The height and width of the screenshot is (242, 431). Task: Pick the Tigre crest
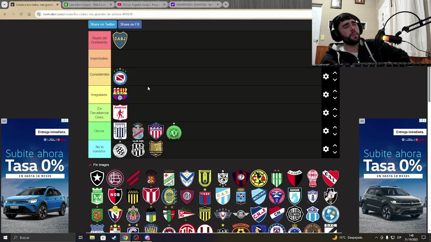tap(205, 196)
